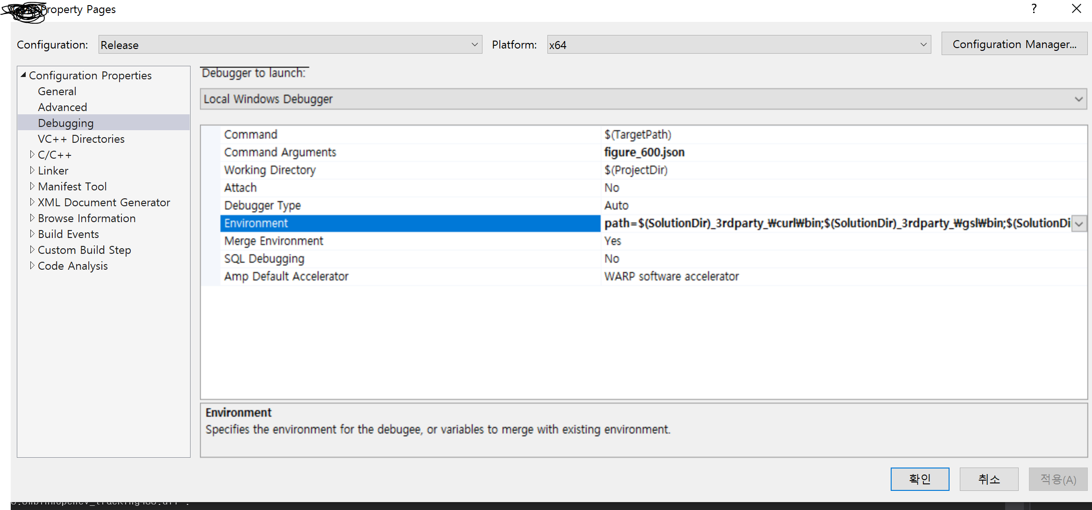Image resolution: width=1092 pixels, height=510 pixels.
Task: Expand the Manifest Tool node arrow
Action: pos(32,186)
